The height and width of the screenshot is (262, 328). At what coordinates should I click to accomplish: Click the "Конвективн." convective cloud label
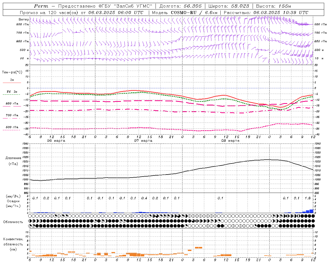point(13,239)
